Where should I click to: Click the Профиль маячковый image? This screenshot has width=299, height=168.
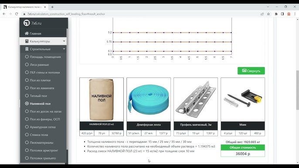[x=196, y=99]
